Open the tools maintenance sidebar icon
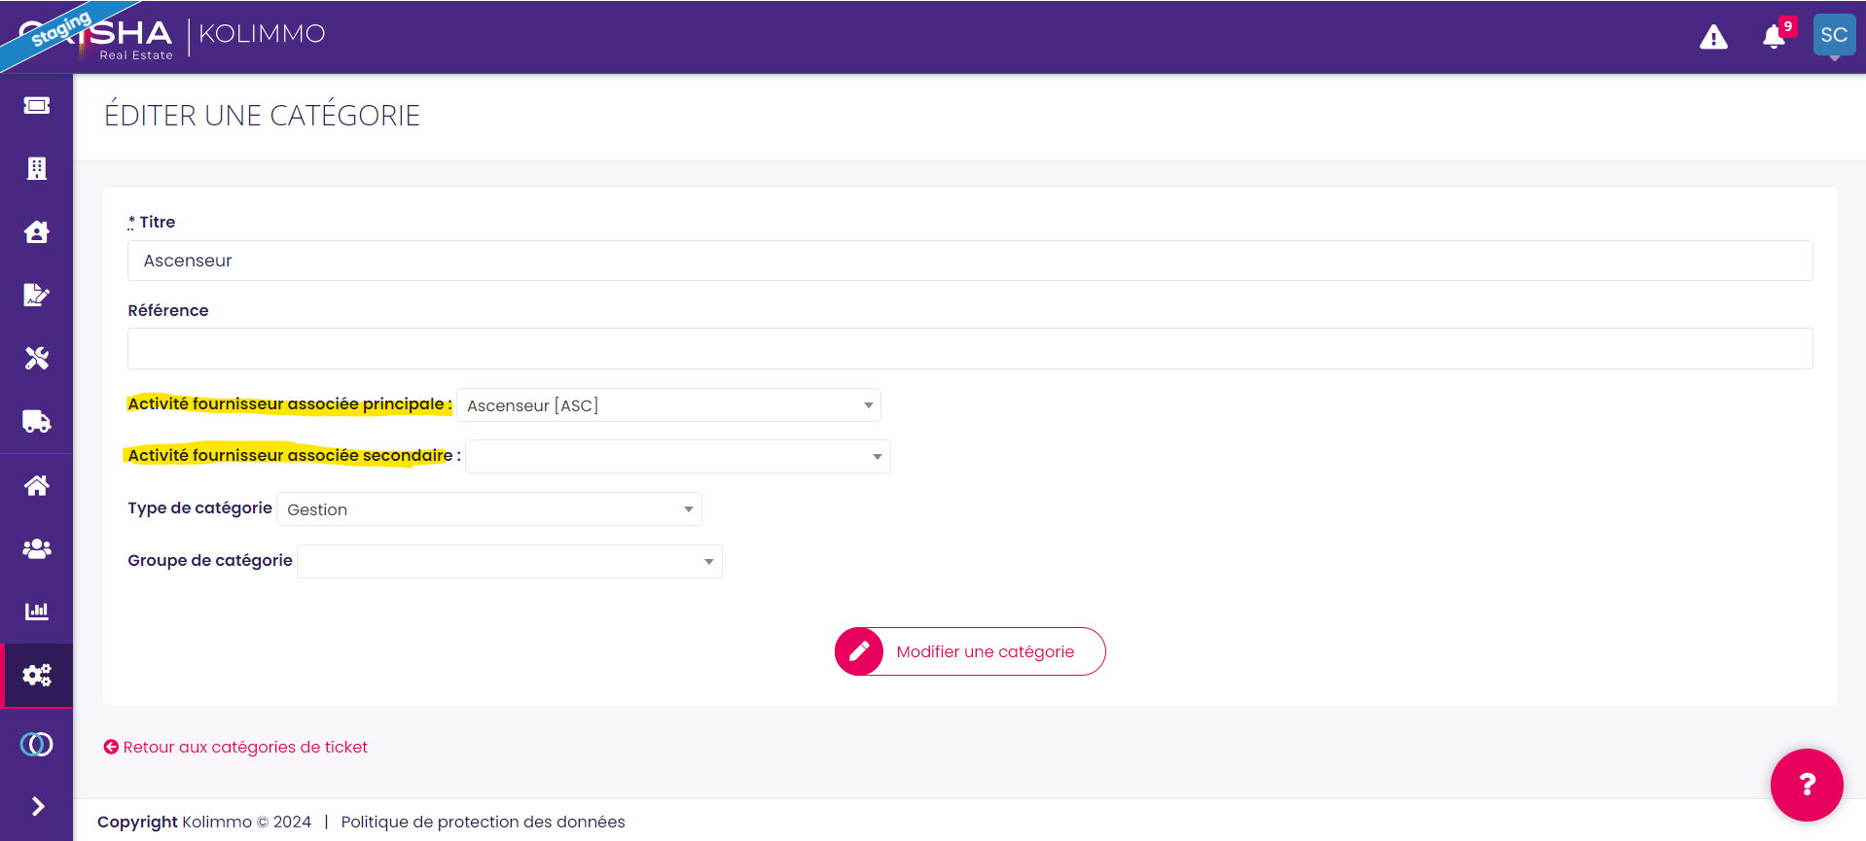This screenshot has height=841, width=1866. tap(37, 358)
